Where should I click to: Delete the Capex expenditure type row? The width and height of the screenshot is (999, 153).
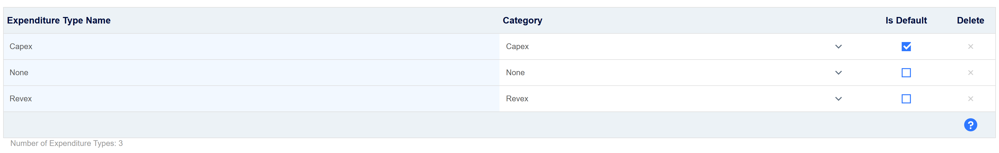pyautogui.click(x=970, y=46)
